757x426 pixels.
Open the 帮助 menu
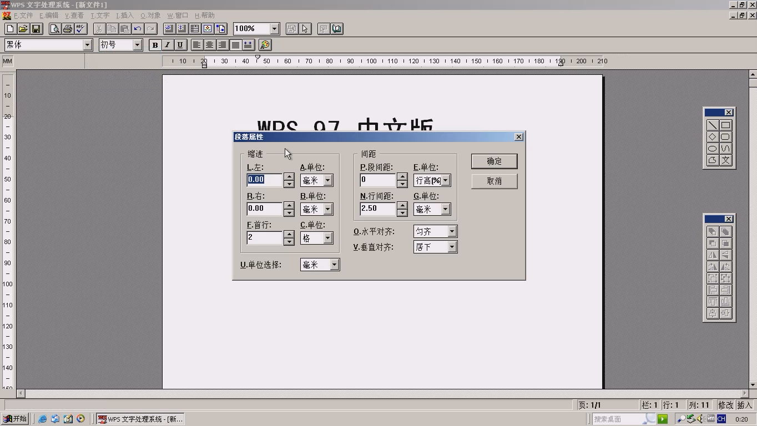204,16
